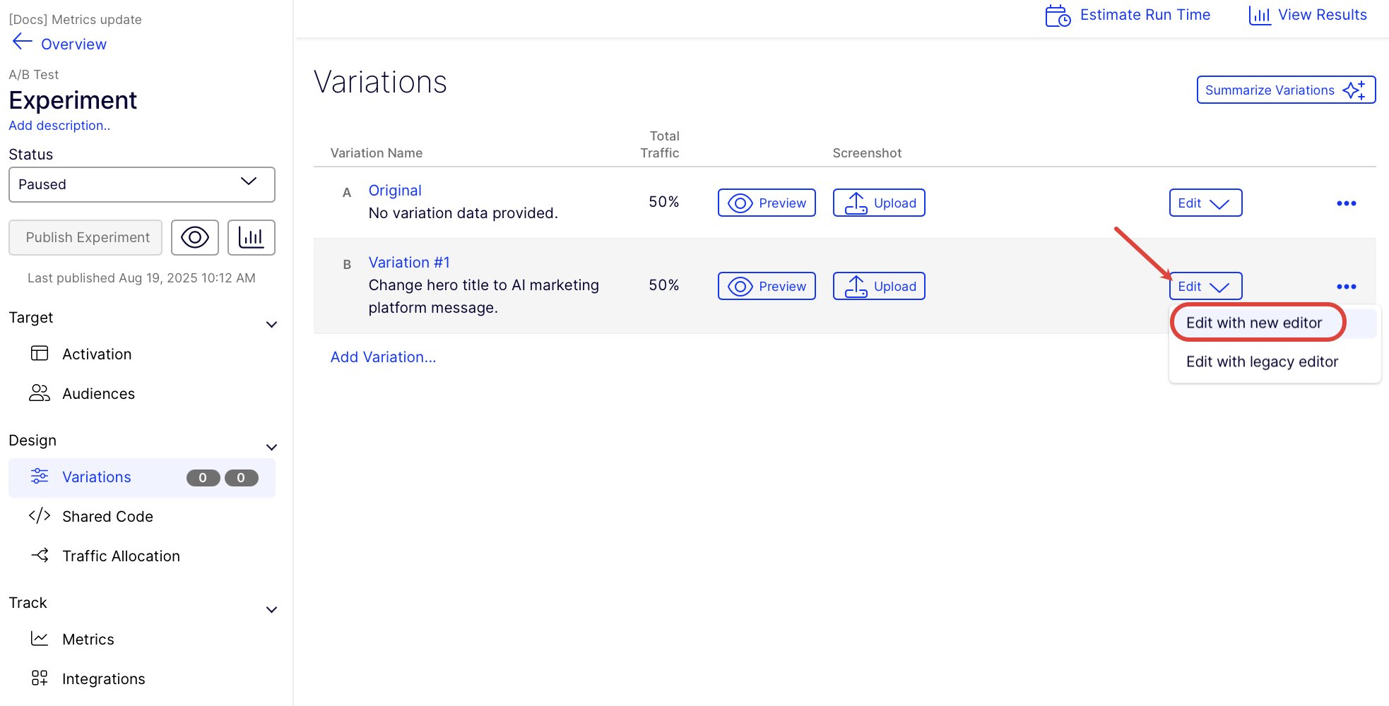Image resolution: width=1389 pixels, height=706 pixels.
Task: Open Traffic Allocation in the sidebar
Action: 121,556
